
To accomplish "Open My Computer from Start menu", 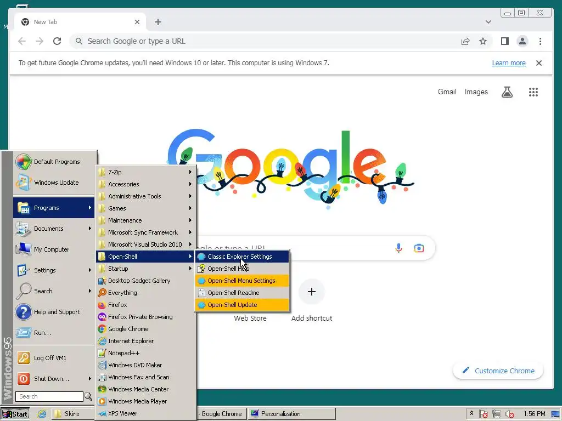I will pyautogui.click(x=54, y=249).
